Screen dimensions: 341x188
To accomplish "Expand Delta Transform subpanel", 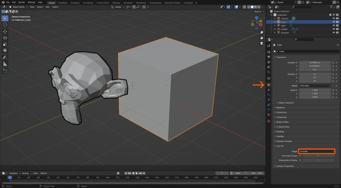I will click(286, 103).
